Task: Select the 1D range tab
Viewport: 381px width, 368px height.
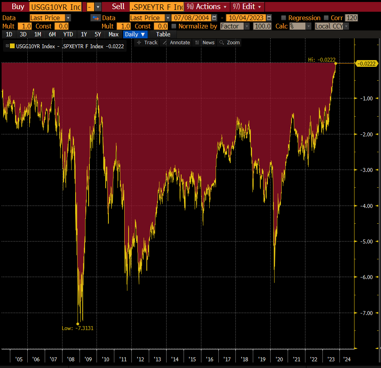Action: (x=9, y=34)
